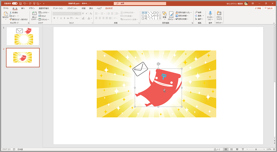
Task: Click the リセット button
Action: point(42,16)
